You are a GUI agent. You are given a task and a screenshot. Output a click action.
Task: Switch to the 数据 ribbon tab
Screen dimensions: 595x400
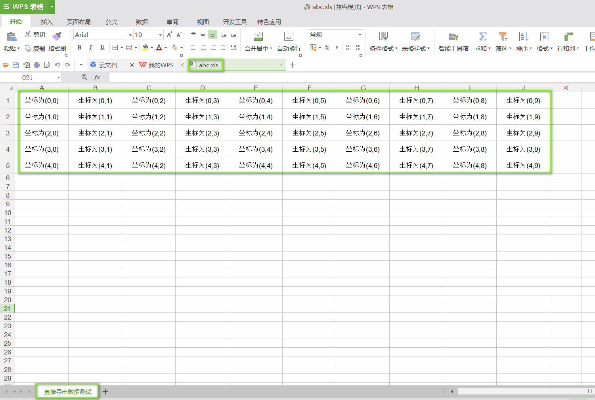142,22
